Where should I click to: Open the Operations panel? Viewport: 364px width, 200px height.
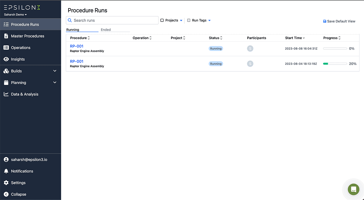pos(20,48)
